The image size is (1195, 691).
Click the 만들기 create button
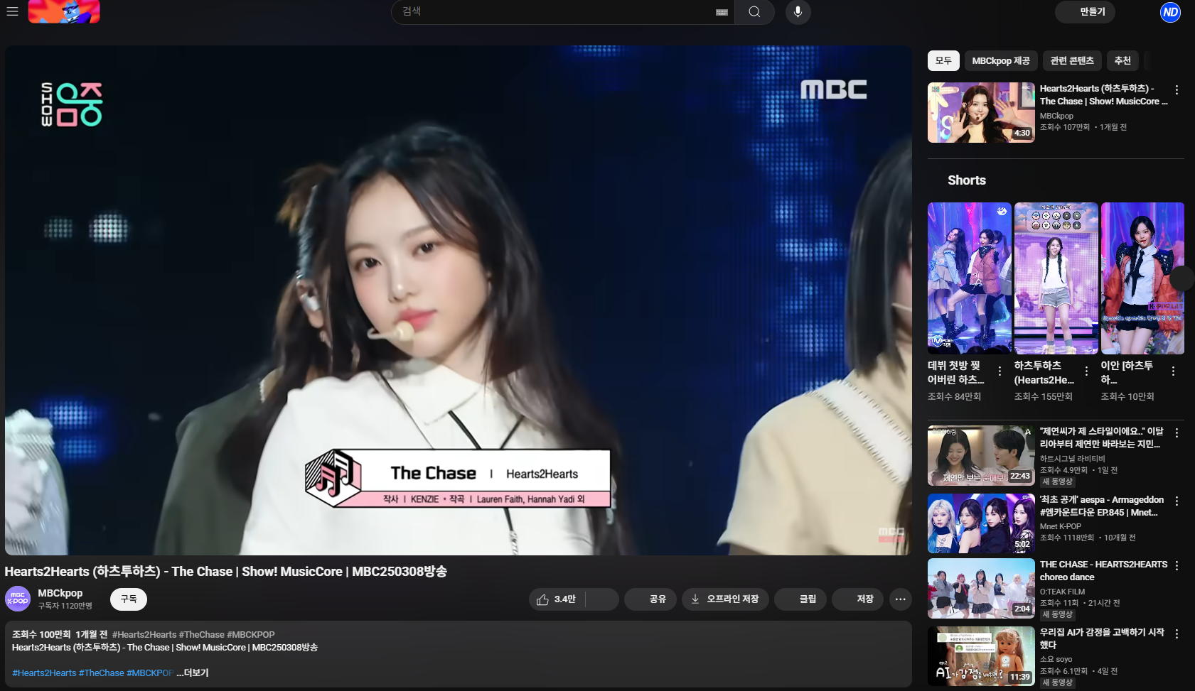(x=1085, y=12)
